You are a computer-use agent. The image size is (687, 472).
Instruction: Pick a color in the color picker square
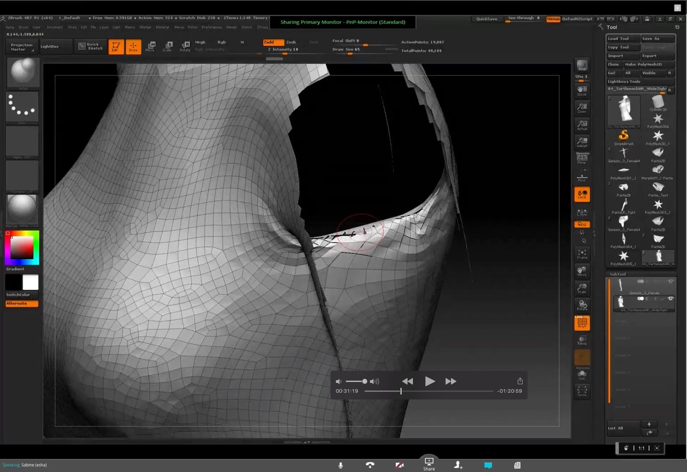(22, 247)
